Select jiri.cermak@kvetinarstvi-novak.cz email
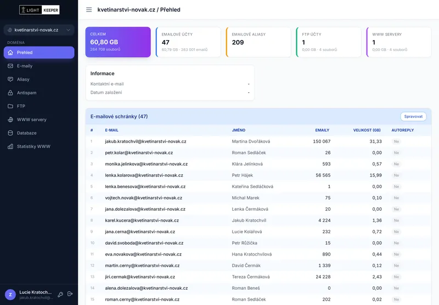This screenshot has width=439, height=305. (140, 276)
